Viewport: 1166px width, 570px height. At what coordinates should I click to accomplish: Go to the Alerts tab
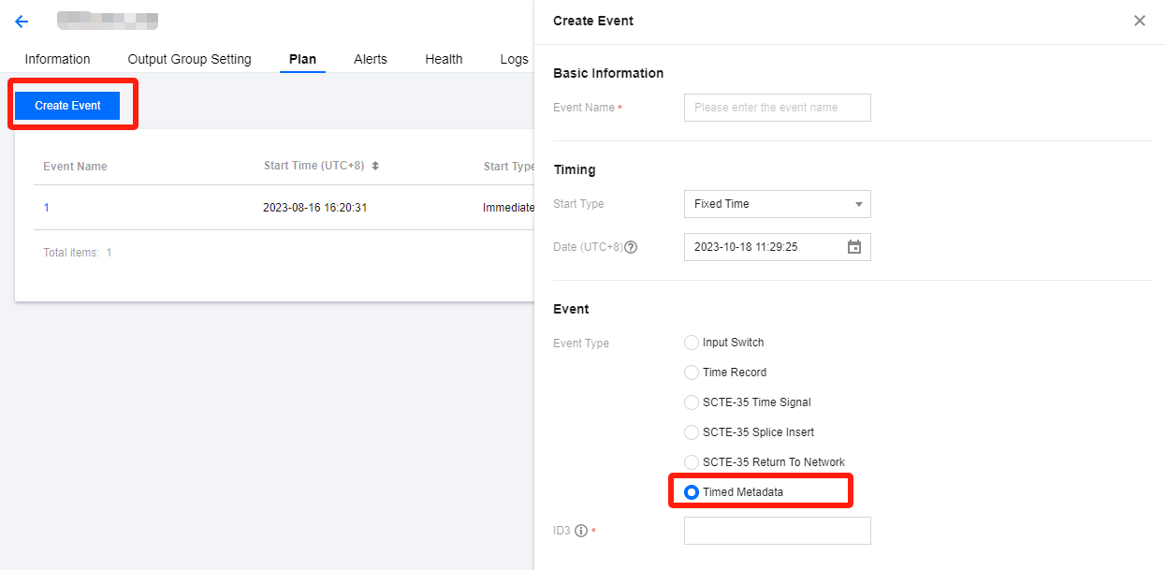[370, 59]
